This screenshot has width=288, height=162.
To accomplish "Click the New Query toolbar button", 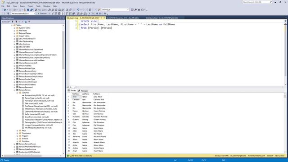I will (41, 10).
